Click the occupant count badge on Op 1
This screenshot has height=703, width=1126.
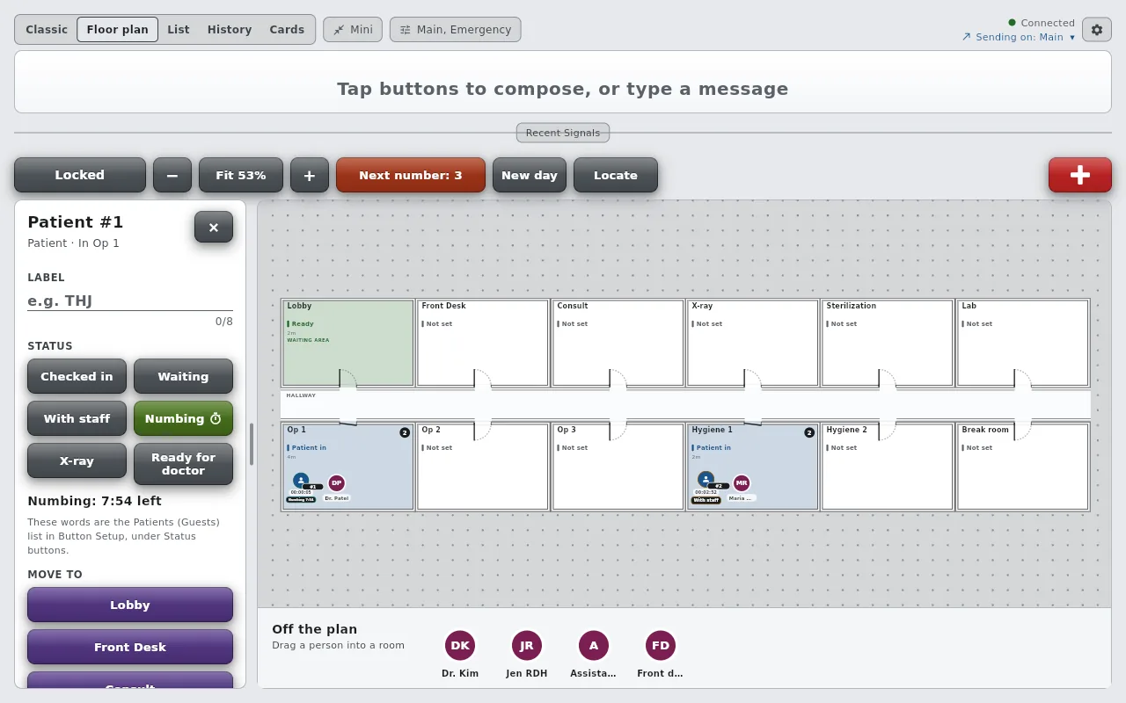405,432
